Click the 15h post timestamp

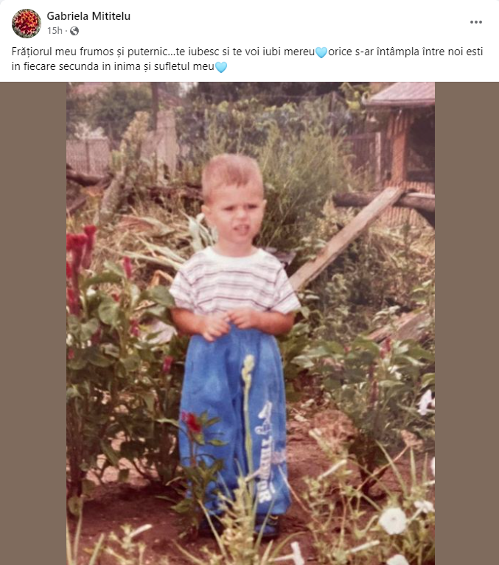click(55, 31)
